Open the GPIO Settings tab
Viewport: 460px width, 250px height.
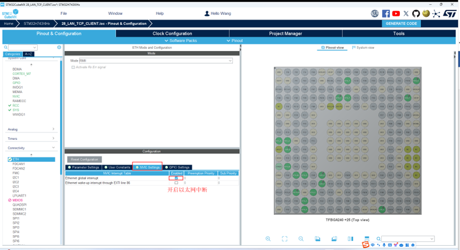click(x=177, y=167)
